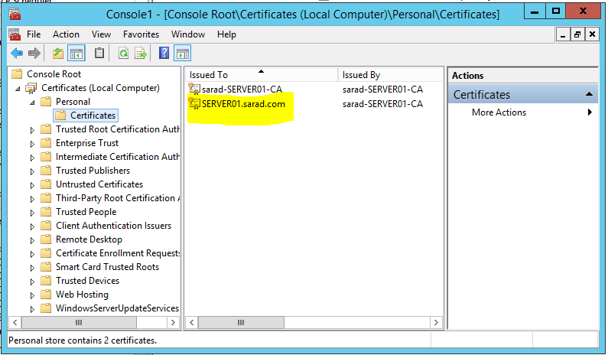Viewport: 608px width, 355px height.
Task: Expand Trusted Root Certification Authorities node
Action: (33, 130)
